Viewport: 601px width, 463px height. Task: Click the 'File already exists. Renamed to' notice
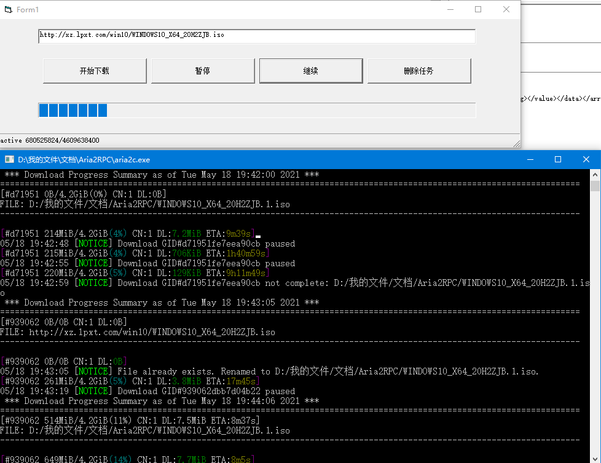(x=269, y=371)
